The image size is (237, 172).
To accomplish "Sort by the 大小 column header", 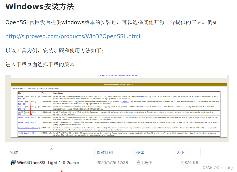I will pyautogui.click(x=180, y=152).
